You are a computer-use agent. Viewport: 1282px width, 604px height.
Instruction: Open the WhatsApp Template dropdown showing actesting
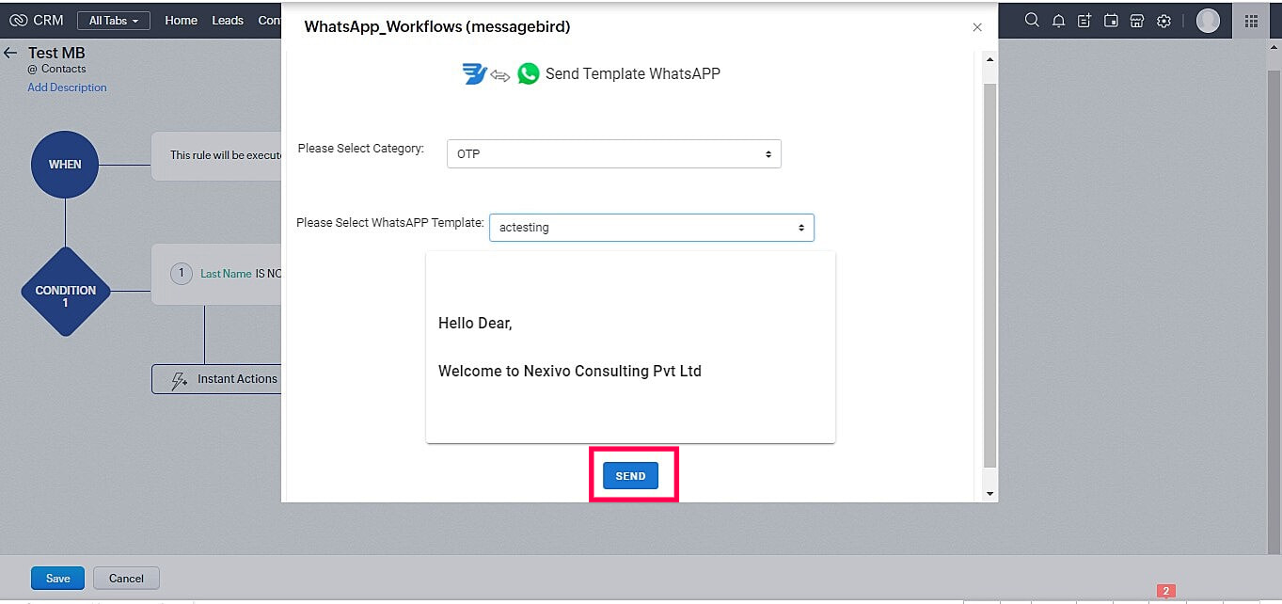click(651, 228)
